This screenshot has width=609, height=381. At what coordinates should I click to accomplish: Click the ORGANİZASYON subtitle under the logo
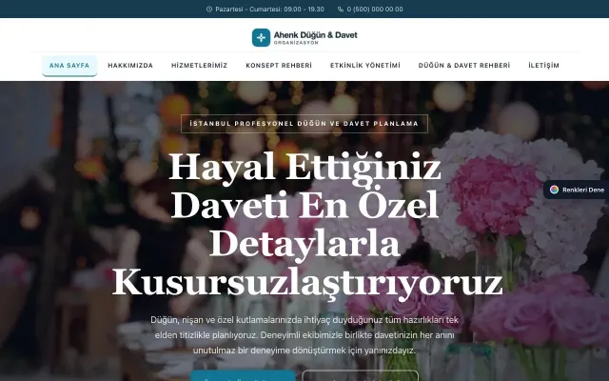(x=296, y=43)
